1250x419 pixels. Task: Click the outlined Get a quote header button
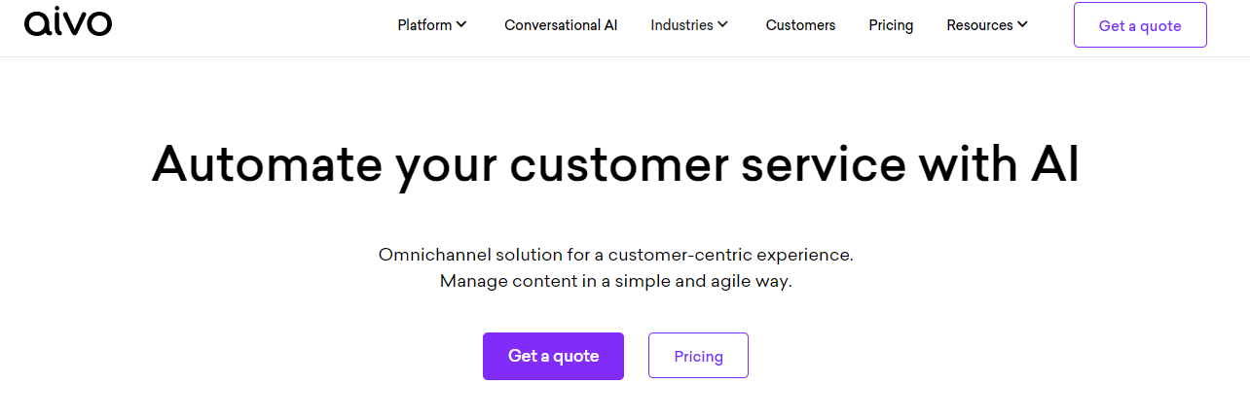point(1140,25)
